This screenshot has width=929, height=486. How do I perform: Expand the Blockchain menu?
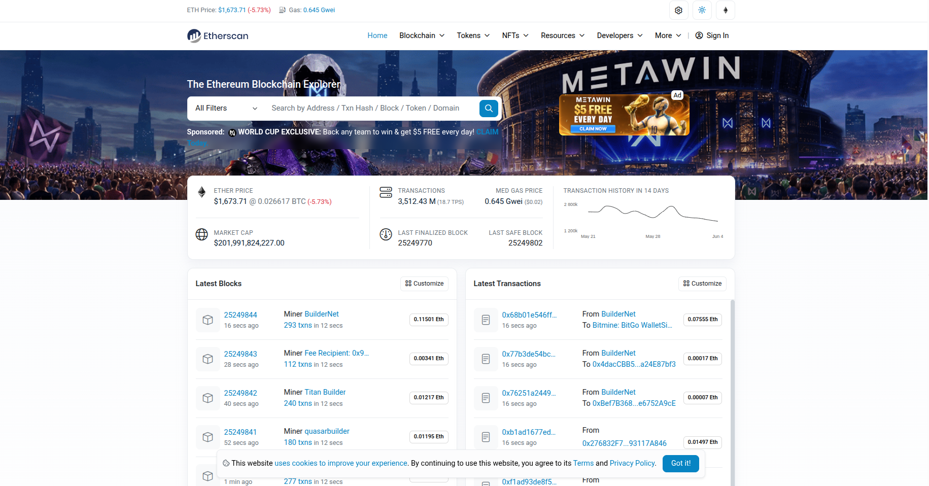coord(422,36)
